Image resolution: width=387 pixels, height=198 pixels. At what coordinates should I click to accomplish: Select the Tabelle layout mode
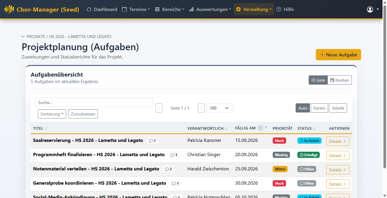338,108
